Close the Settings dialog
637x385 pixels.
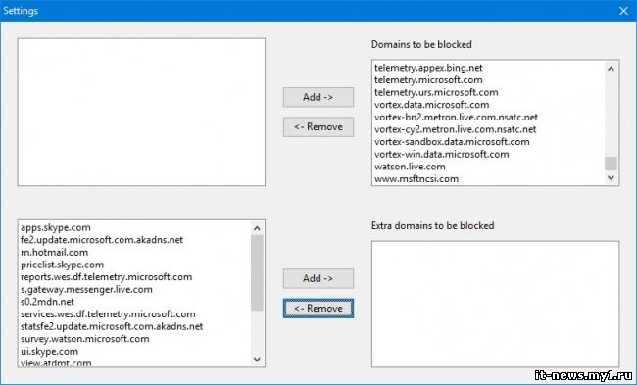623,11
